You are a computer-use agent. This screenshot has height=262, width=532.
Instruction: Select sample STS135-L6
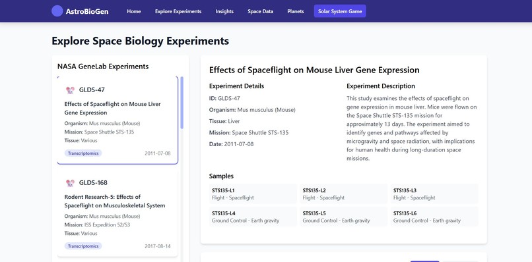434,217
